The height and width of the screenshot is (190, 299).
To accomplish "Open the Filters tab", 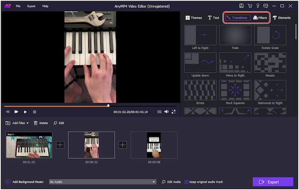I will [260, 18].
